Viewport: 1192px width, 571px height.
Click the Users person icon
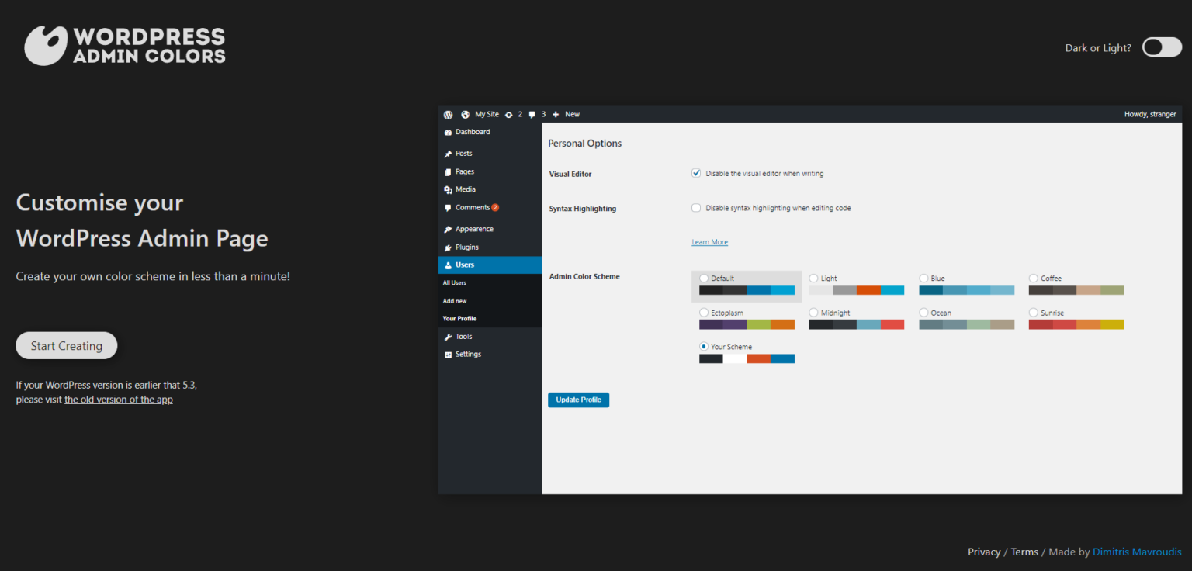pyautogui.click(x=448, y=265)
